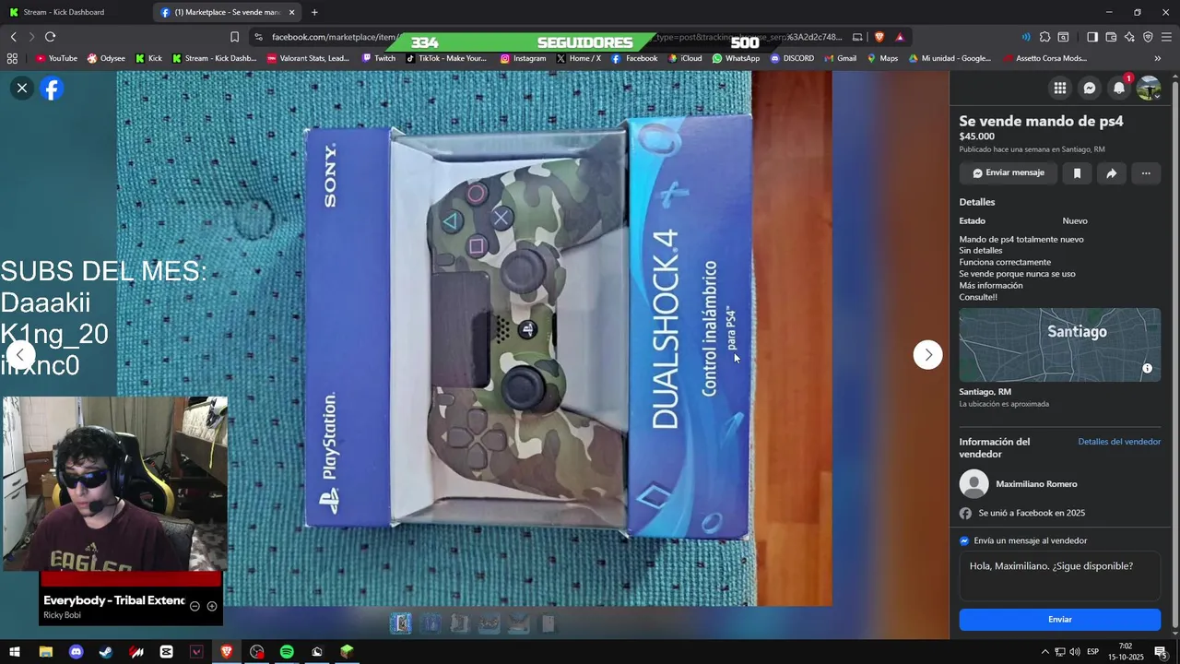Image resolution: width=1180 pixels, height=664 pixels.
Task: Open the browser main hamburger menu
Action: [x=1166, y=37]
